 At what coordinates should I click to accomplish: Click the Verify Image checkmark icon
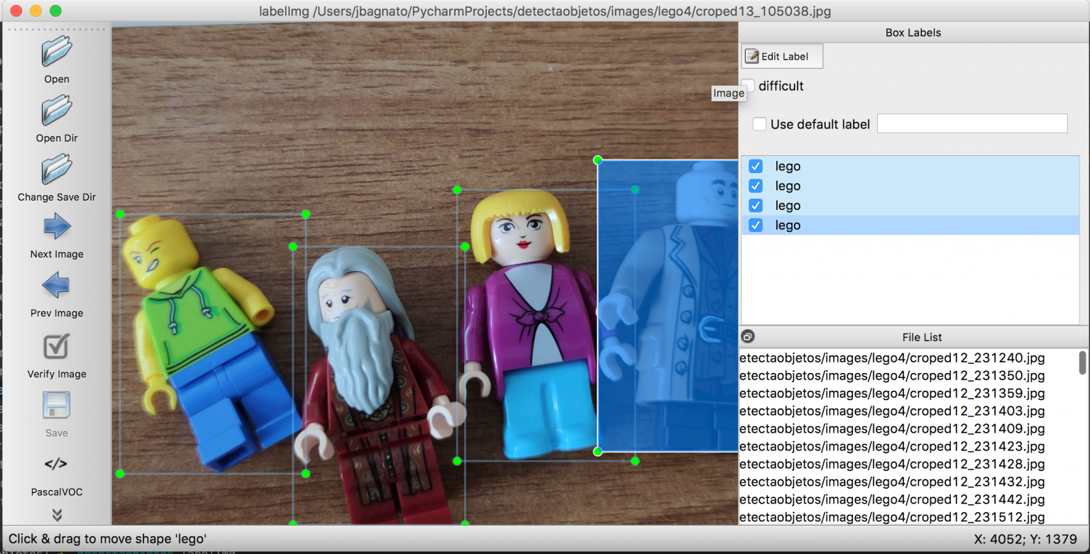57,347
